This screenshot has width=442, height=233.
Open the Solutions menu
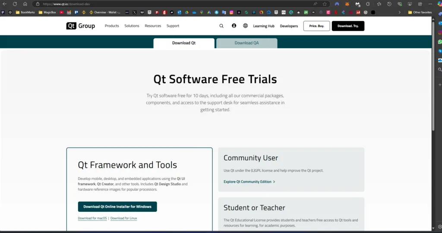click(x=132, y=25)
